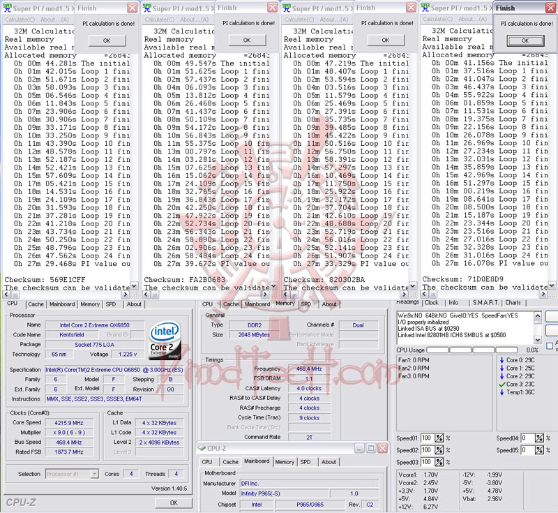Click the Rated FSB value 1873.7 MHz
558x513 pixels.
69,452
